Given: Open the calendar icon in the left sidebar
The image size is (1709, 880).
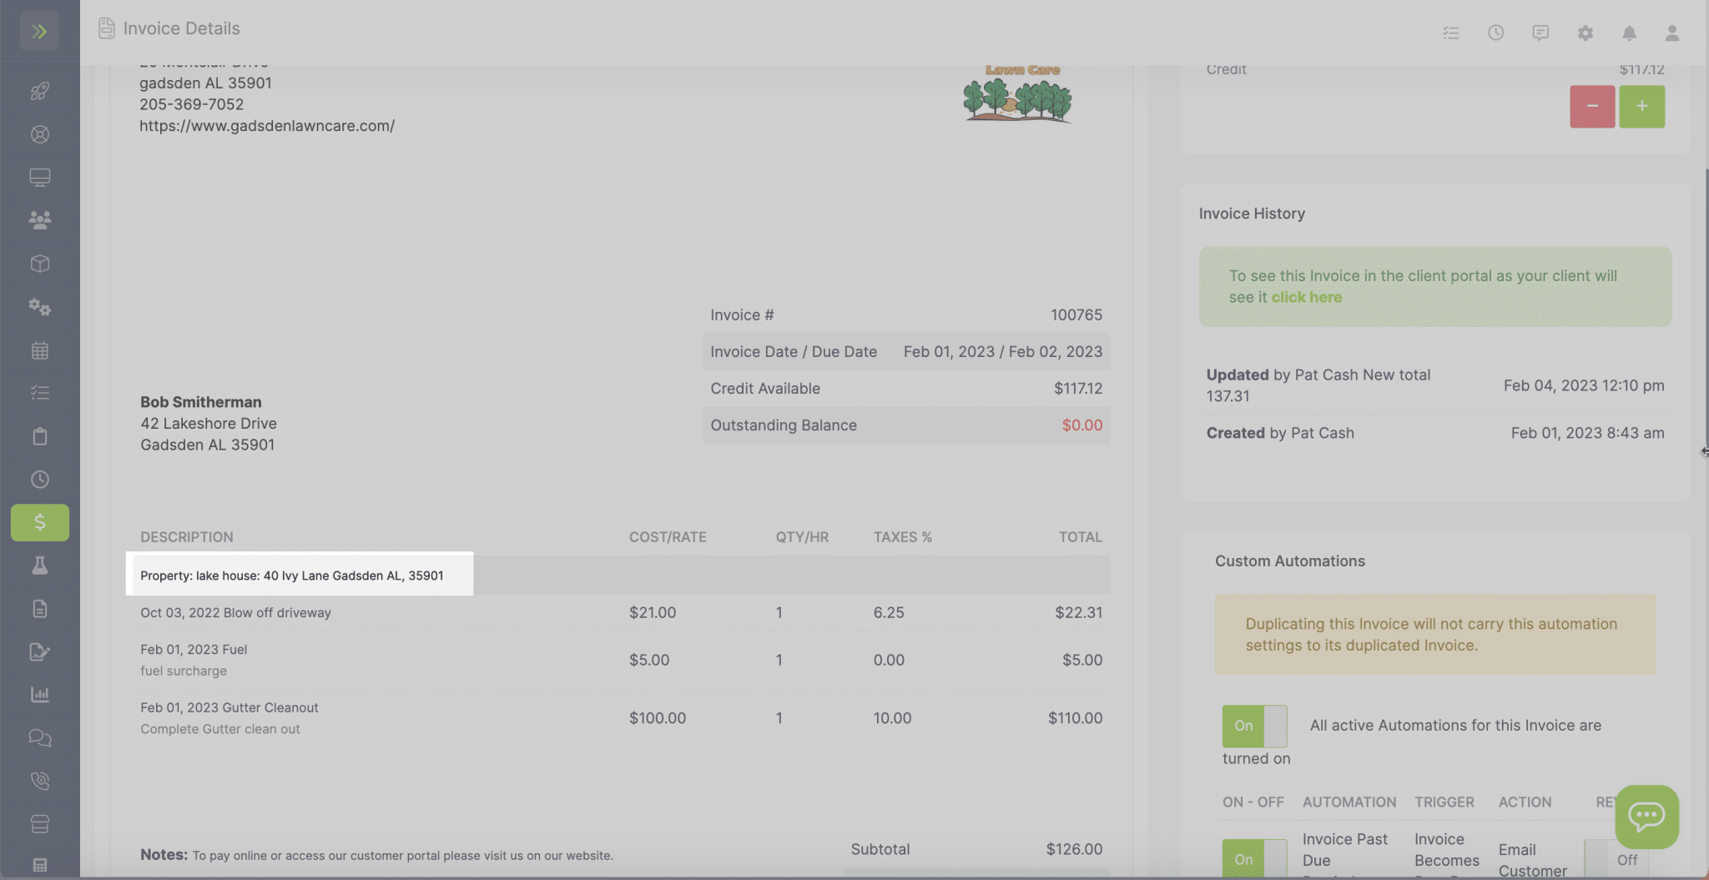Looking at the screenshot, I should point(39,350).
